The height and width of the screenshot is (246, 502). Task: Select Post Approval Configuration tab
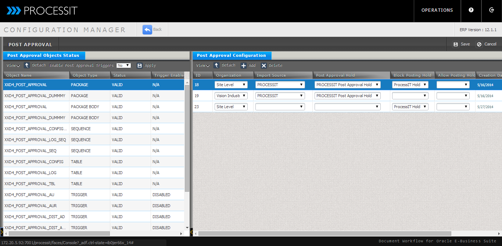tap(232, 56)
